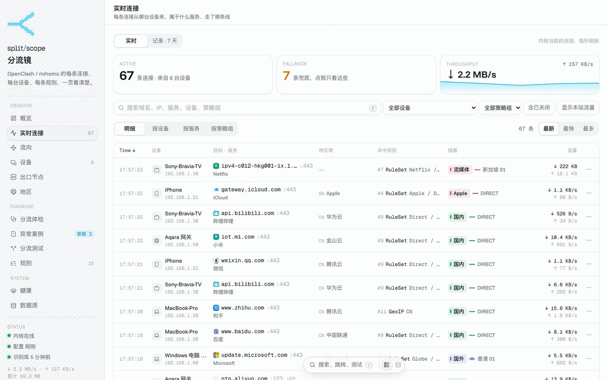Open 地区 regions page in sidebar
This screenshot has height=380, width=608.
pyautogui.click(x=52, y=192)
